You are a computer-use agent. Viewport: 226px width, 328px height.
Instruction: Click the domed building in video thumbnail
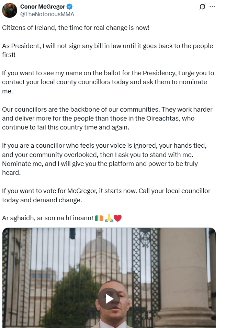tap(100, 257)
